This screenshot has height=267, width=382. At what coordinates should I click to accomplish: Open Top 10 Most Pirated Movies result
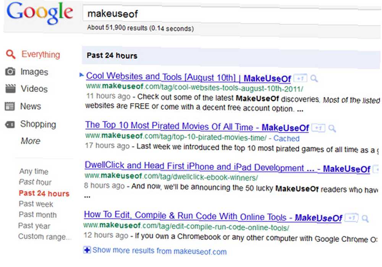[x=197, y=127]
